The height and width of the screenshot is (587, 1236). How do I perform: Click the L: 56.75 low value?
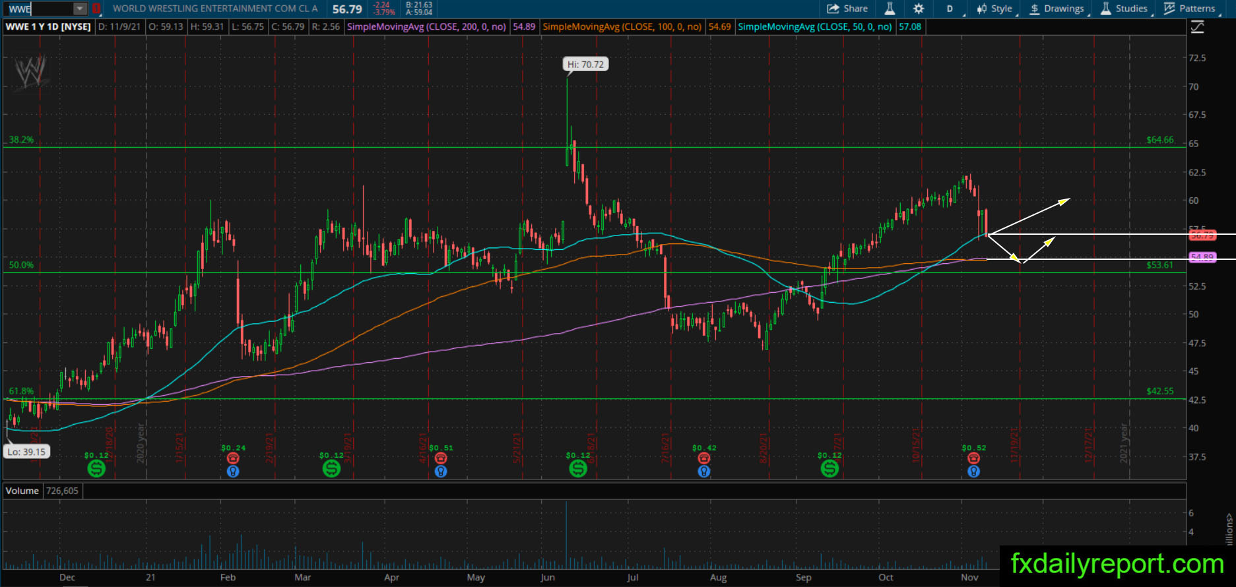point(247,27)
